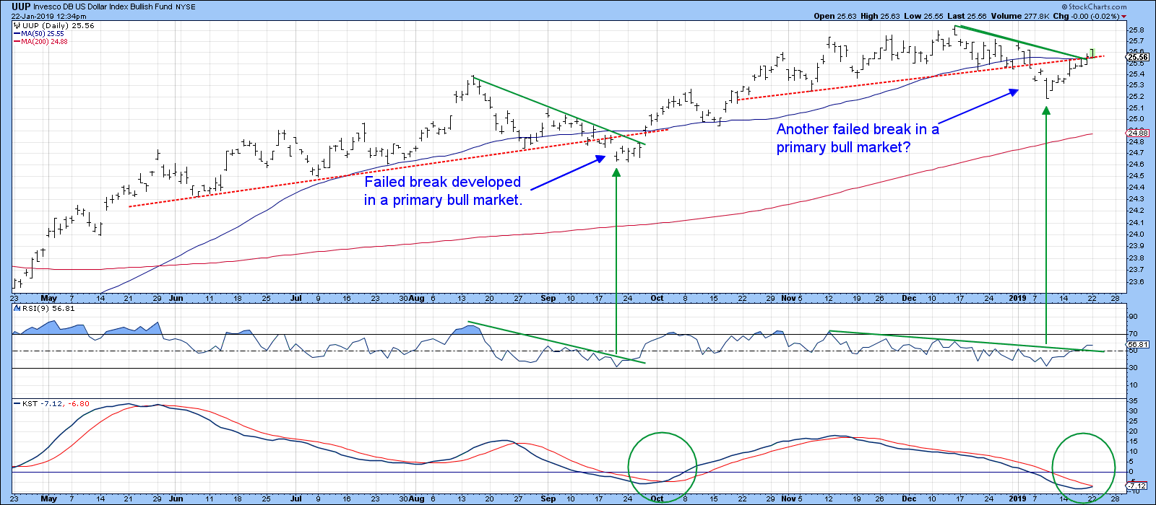Click the 56.81 RSI value axis tag
The height and width of the screenshot is (505, 1156).
[1137, 345]
